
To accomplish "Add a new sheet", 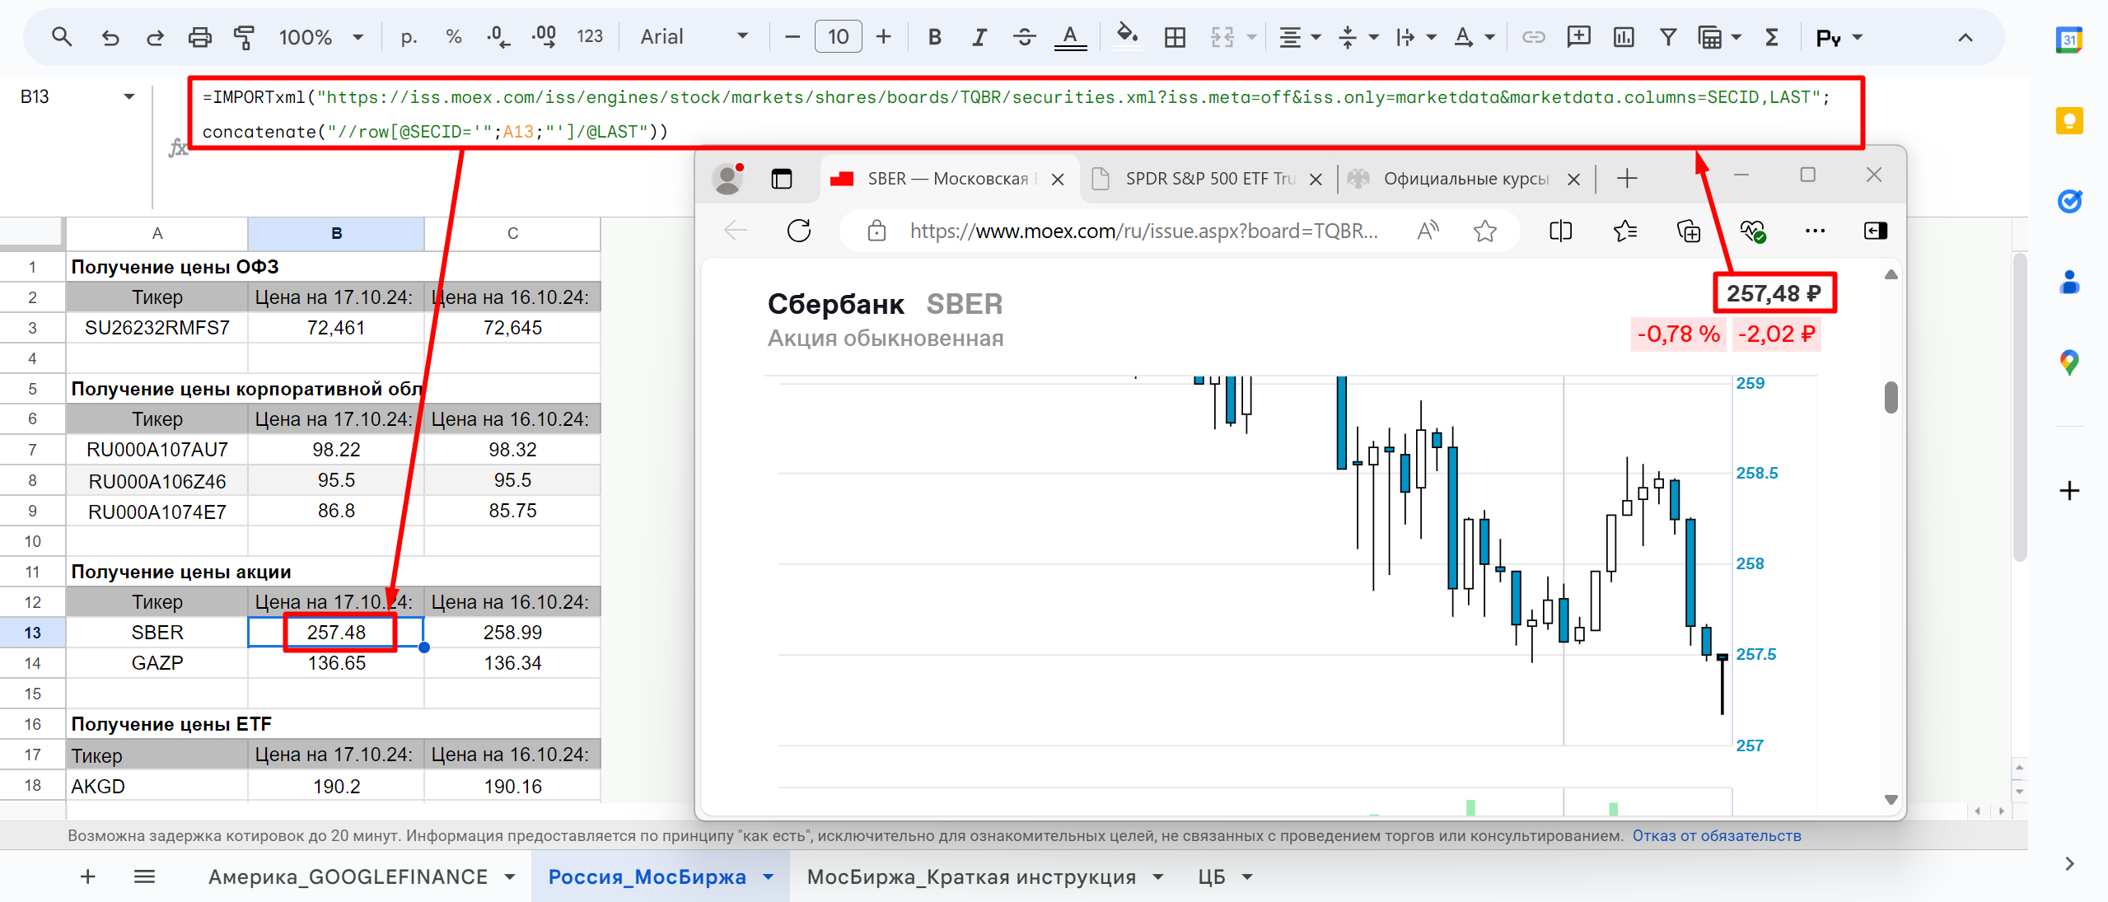I will [x=88, y=876].
